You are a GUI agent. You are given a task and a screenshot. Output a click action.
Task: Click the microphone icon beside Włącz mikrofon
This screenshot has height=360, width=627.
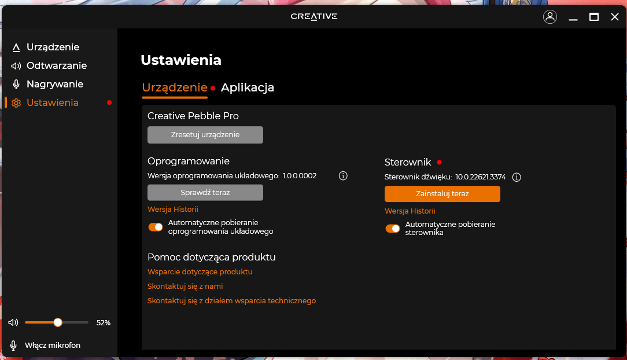(13, 345)
